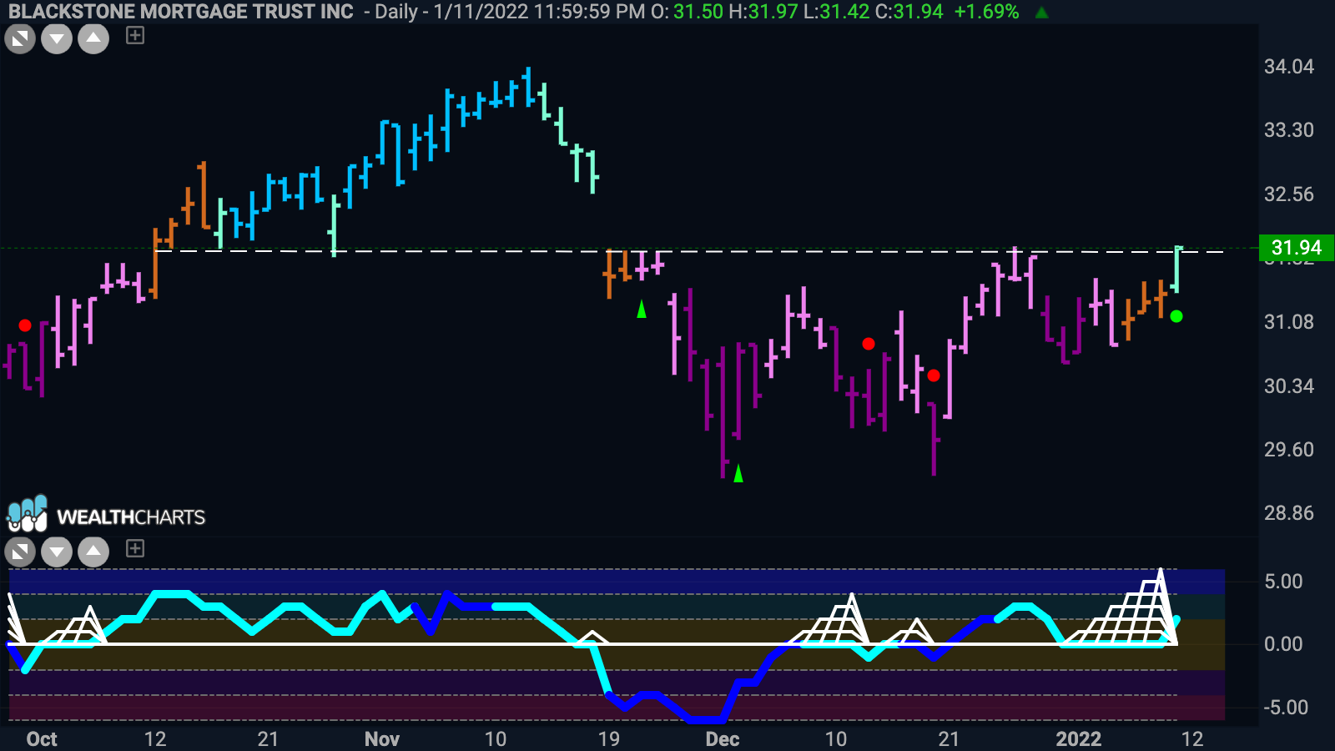1335x751 pixels.
Task: Move the price chart pane up
Action: click(x=93, y=38)
